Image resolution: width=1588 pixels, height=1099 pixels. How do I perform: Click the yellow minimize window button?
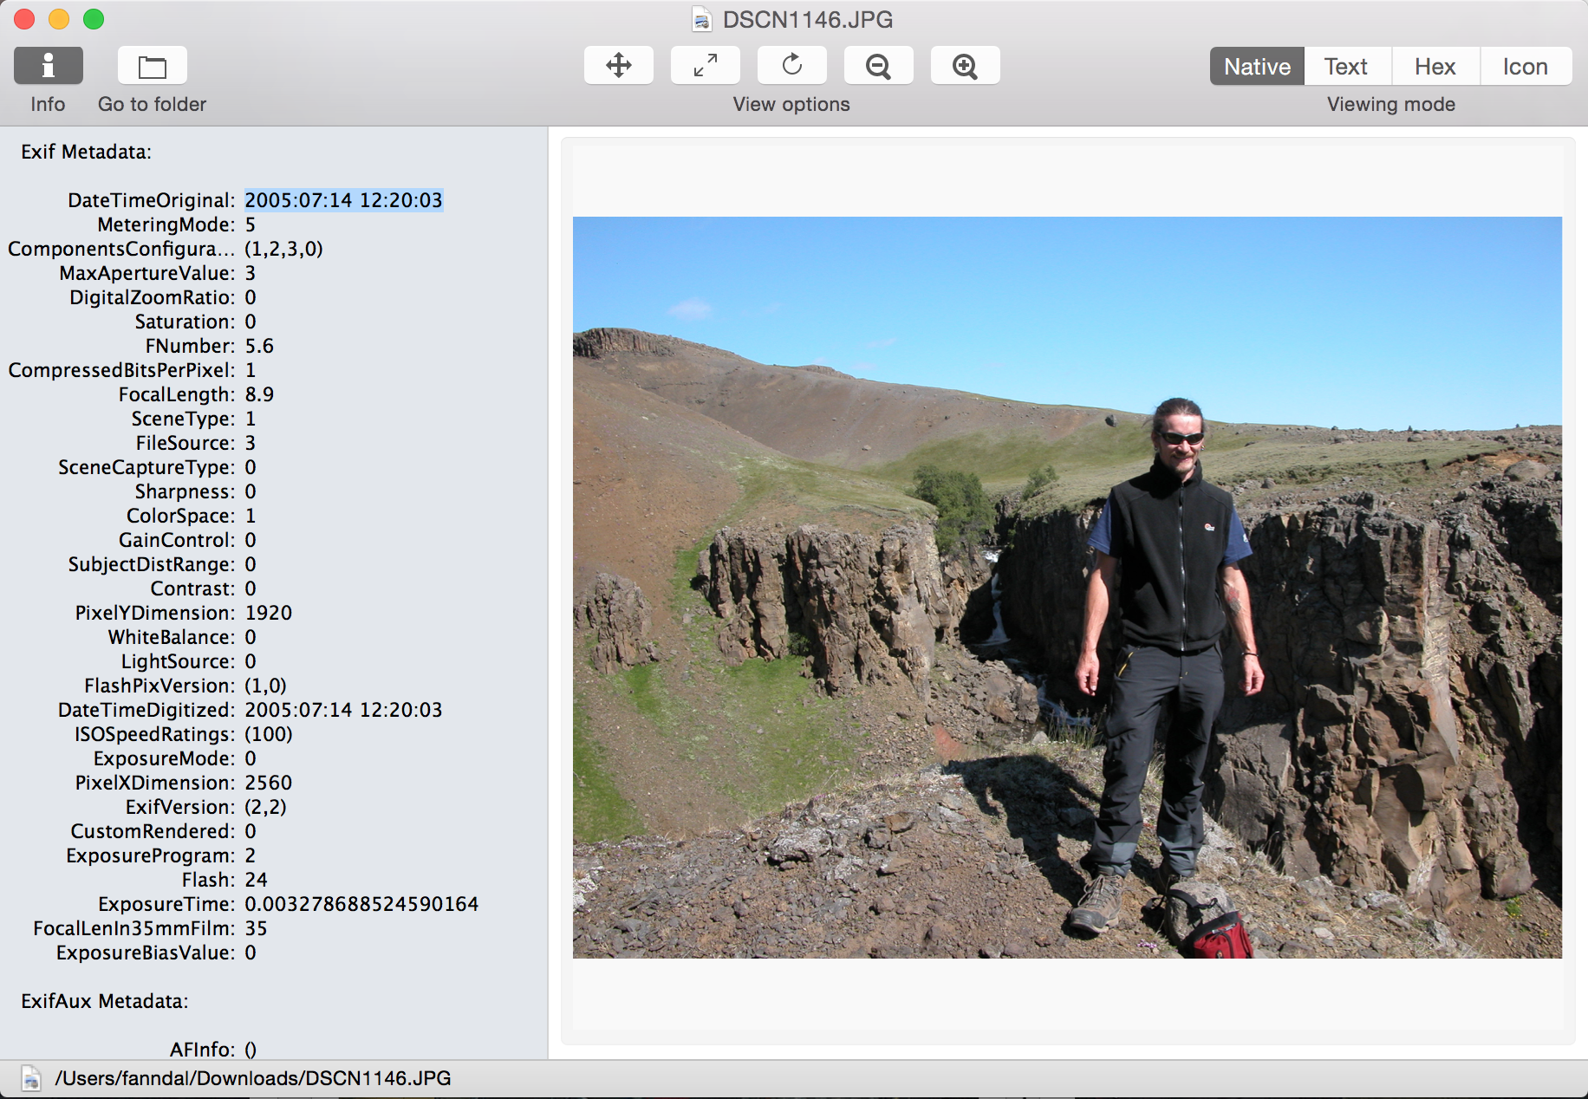click(x=59, y=19)
